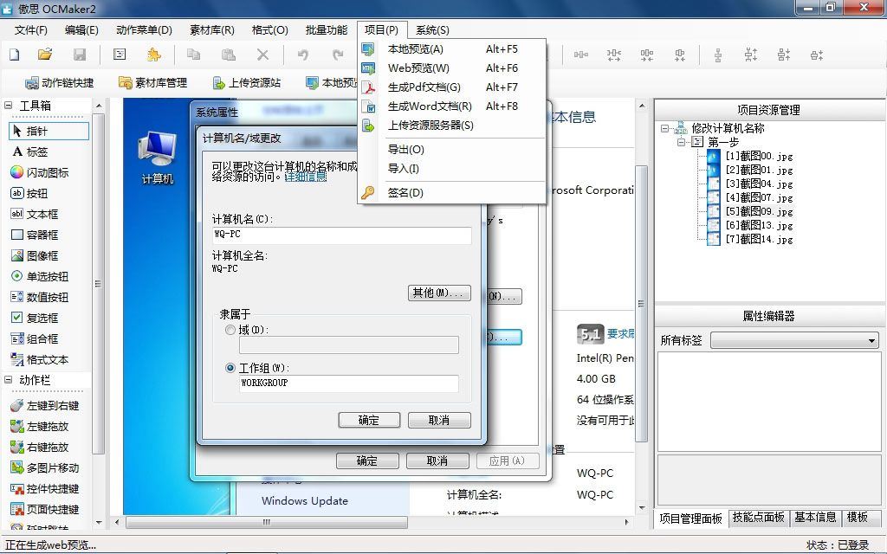This screenshot has width=887, height=554.
Task: Select the 数值按钮 tool
Action: (x=40, y=298)
